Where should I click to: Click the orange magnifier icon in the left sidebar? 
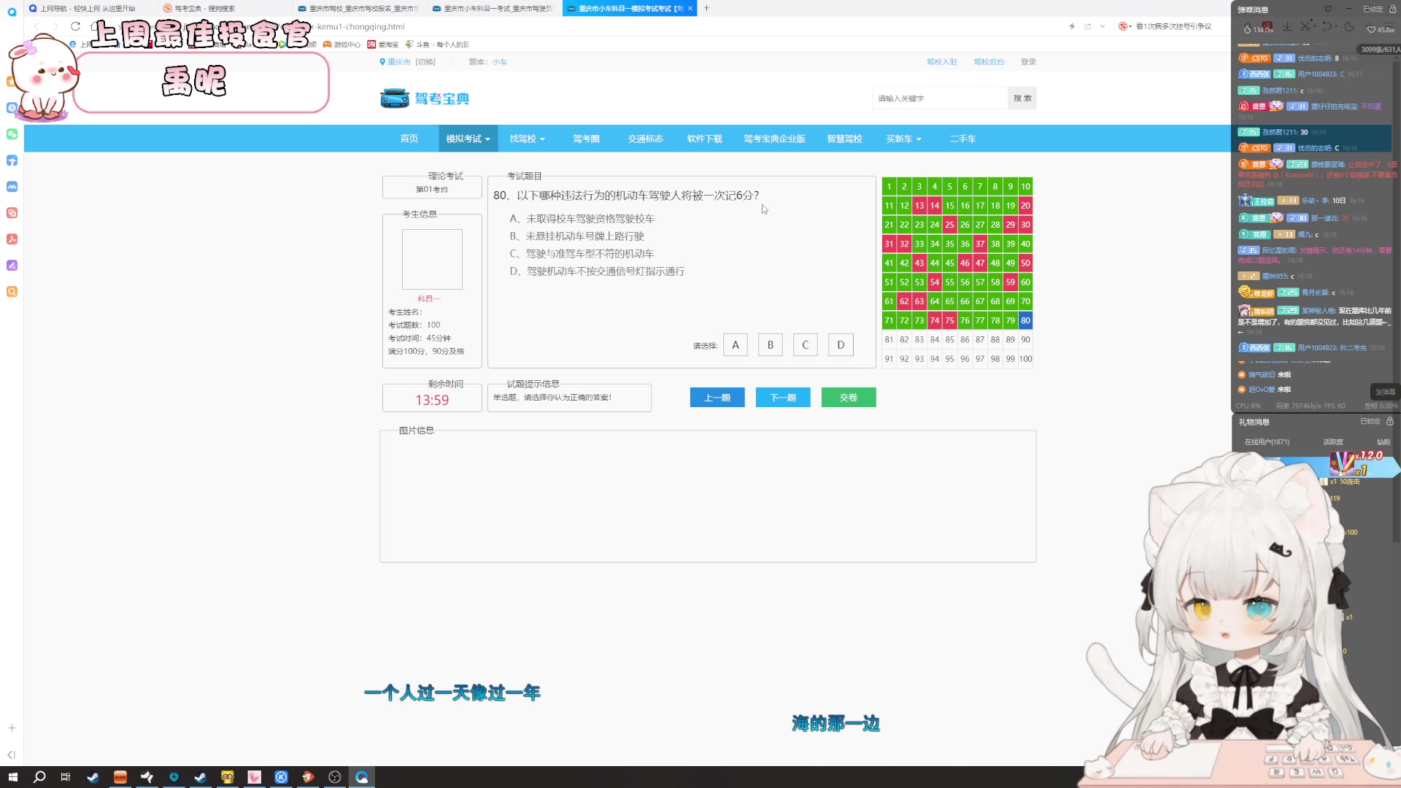(12, 292)
